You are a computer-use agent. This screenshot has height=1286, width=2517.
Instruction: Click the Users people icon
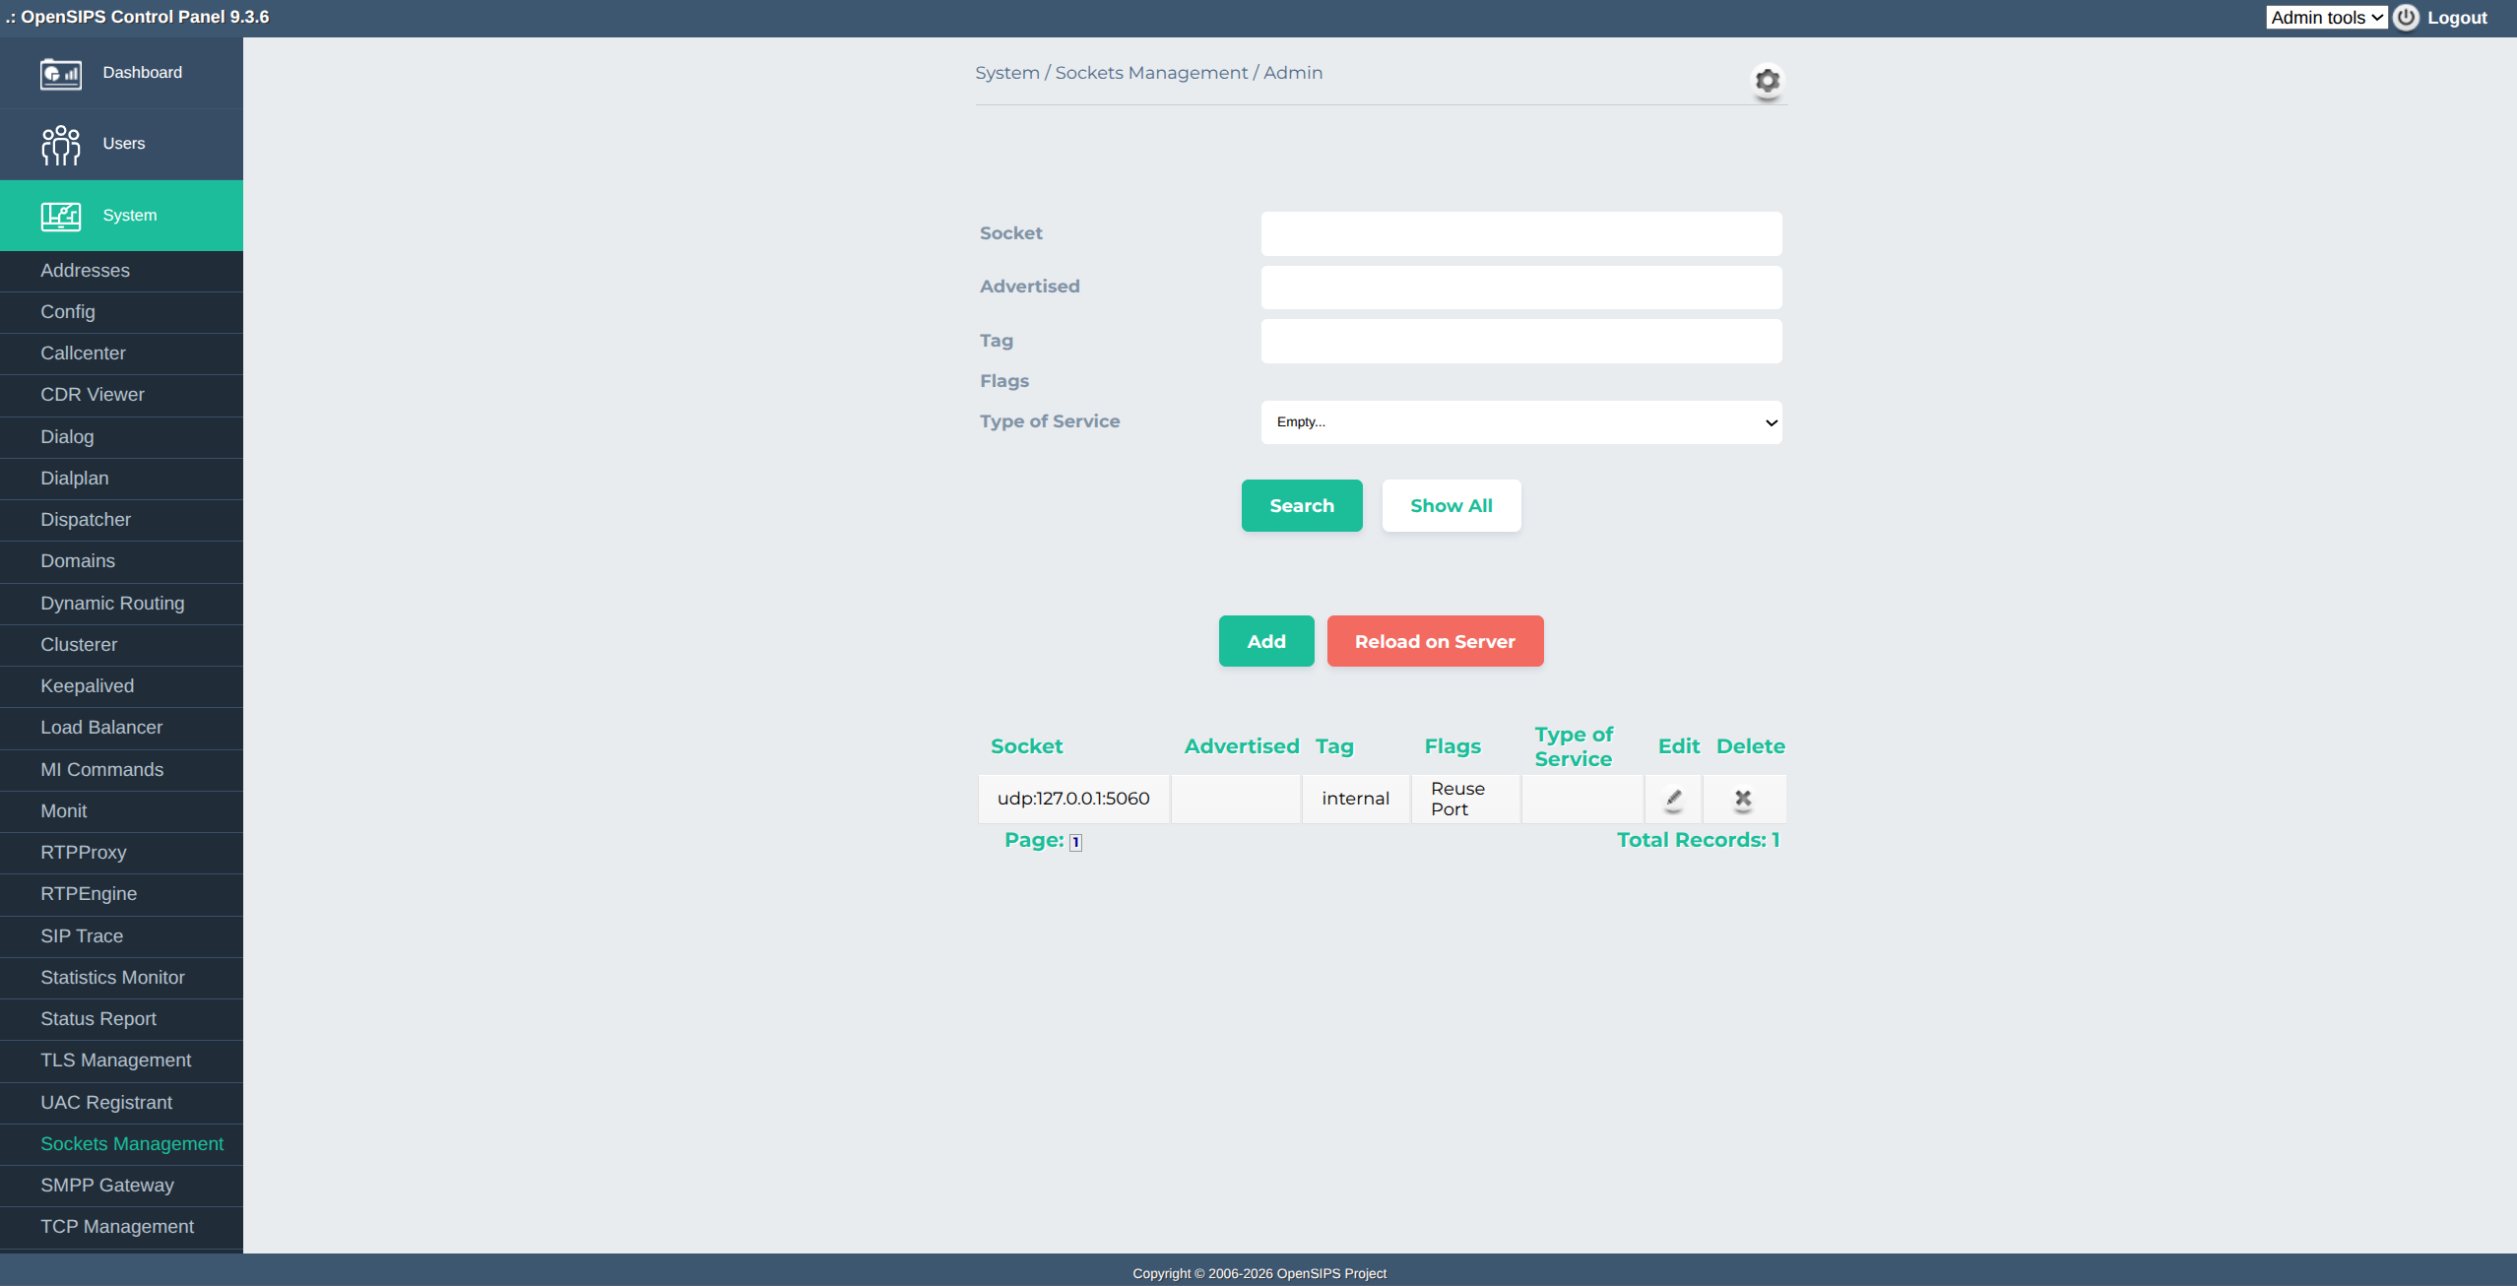click(60, 145)
